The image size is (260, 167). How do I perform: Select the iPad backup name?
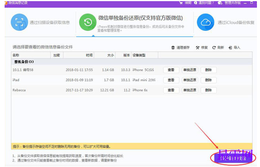16,80
